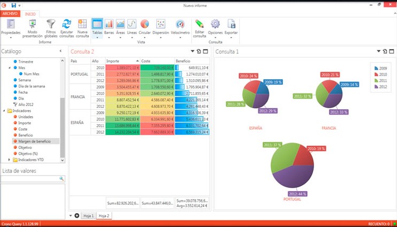This screenshot has width=397, height=227.
Task: Collapse the Mes tree node
Action: [10, 67]
